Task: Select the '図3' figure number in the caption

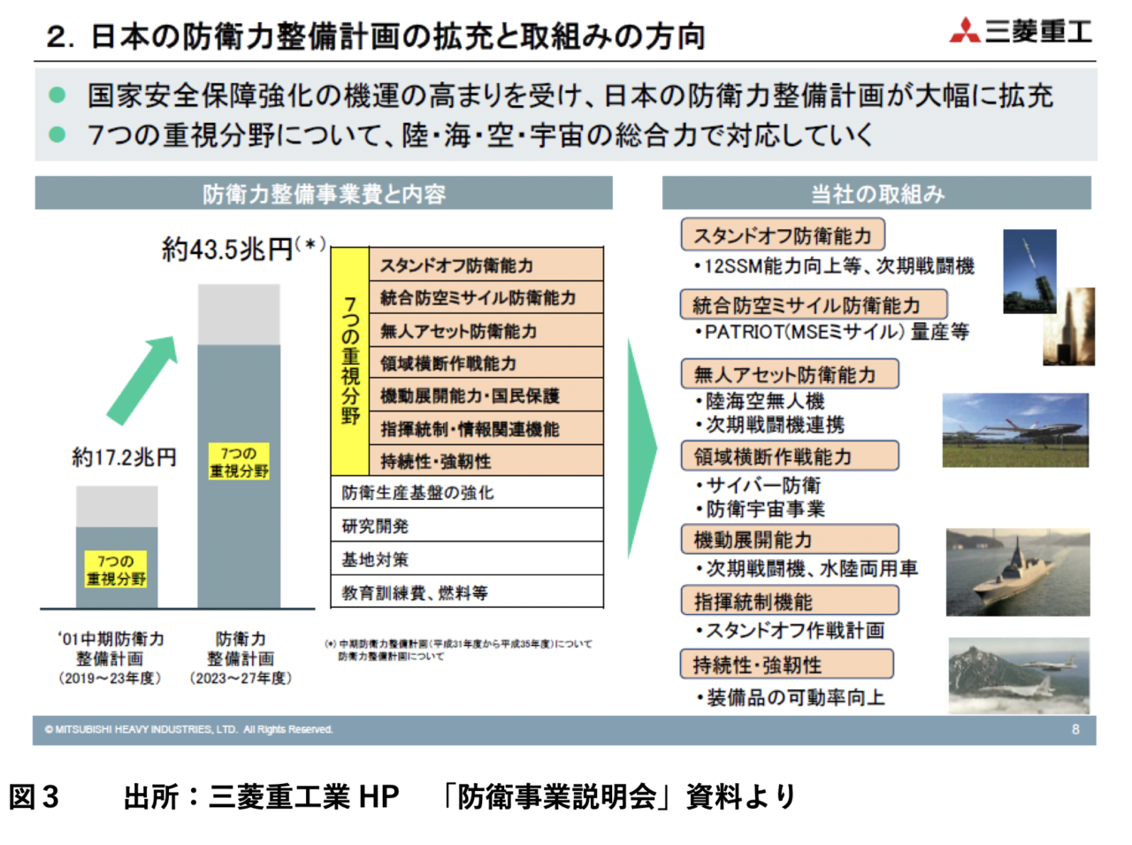Action: [x=34, y=797]
